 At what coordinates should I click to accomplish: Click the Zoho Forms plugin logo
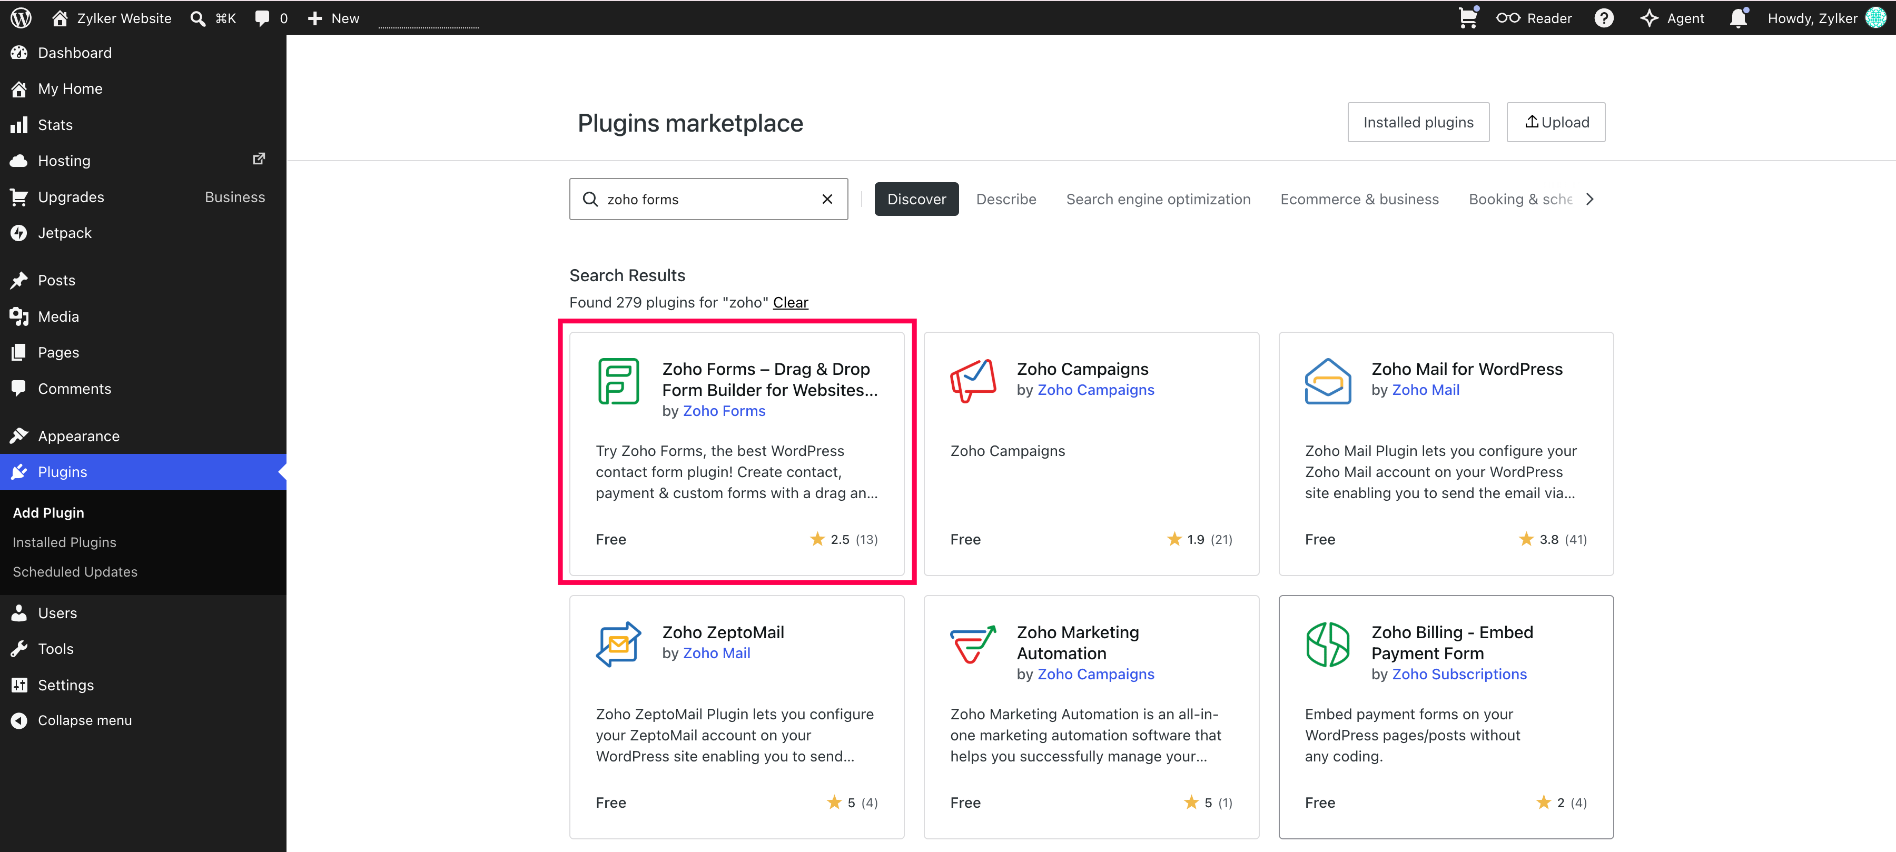(618, 380)
